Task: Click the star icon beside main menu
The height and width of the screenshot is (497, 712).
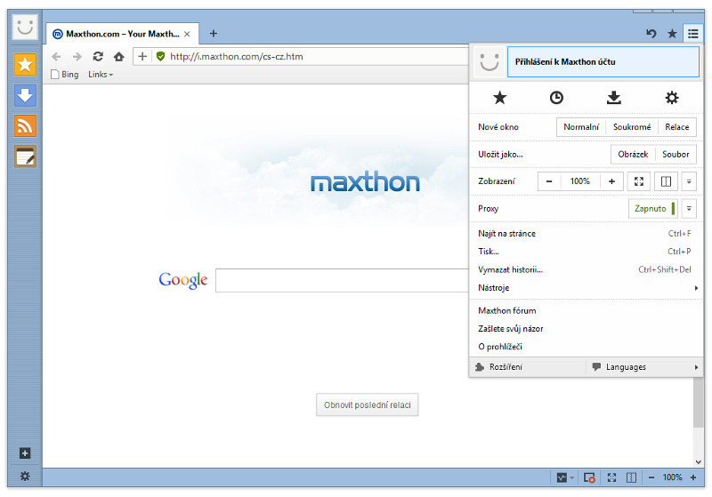Action: pyautogui.click(x=673, y=34)
